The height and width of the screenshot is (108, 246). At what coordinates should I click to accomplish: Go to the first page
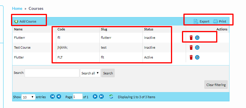[52, 96]
